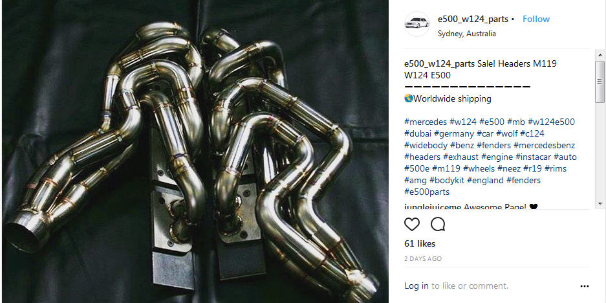Click the Log in link
The height and width of the screenshot is (303, 606).
pos(417,286)
